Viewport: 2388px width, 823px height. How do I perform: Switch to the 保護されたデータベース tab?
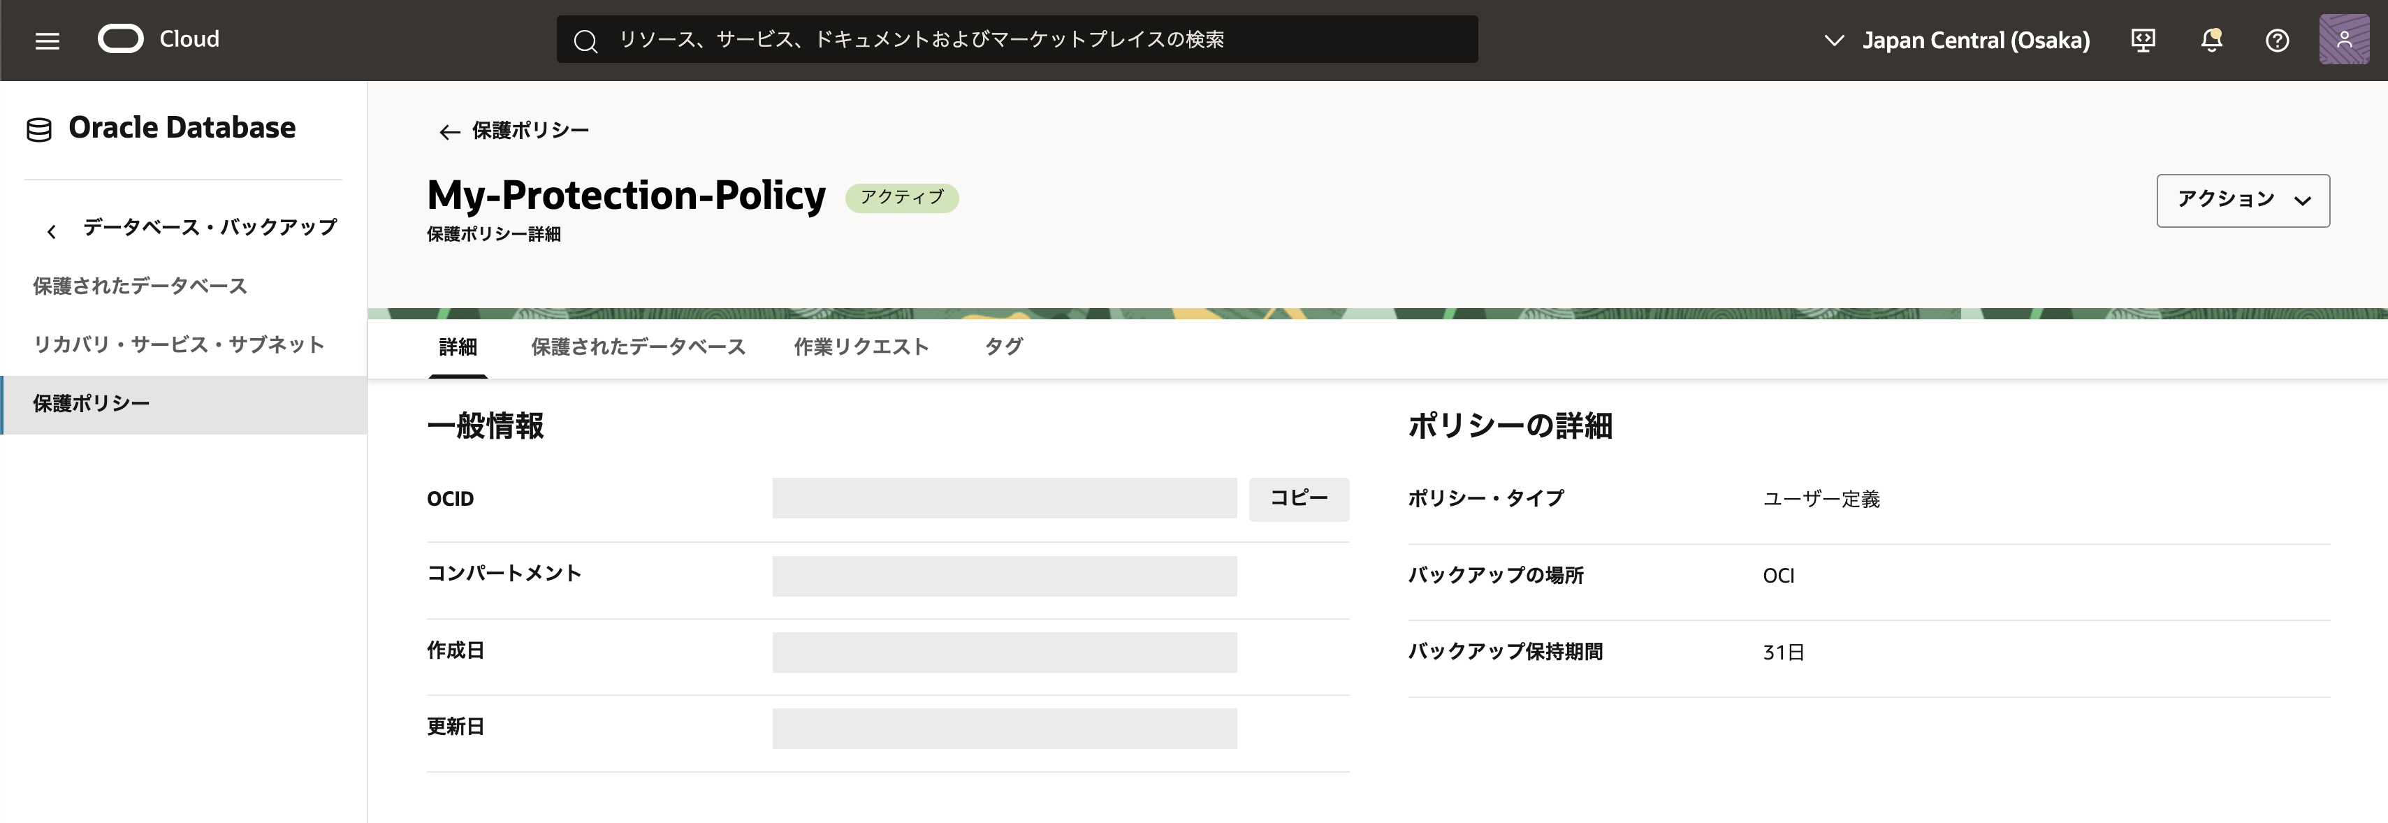(x=638, y=347)
